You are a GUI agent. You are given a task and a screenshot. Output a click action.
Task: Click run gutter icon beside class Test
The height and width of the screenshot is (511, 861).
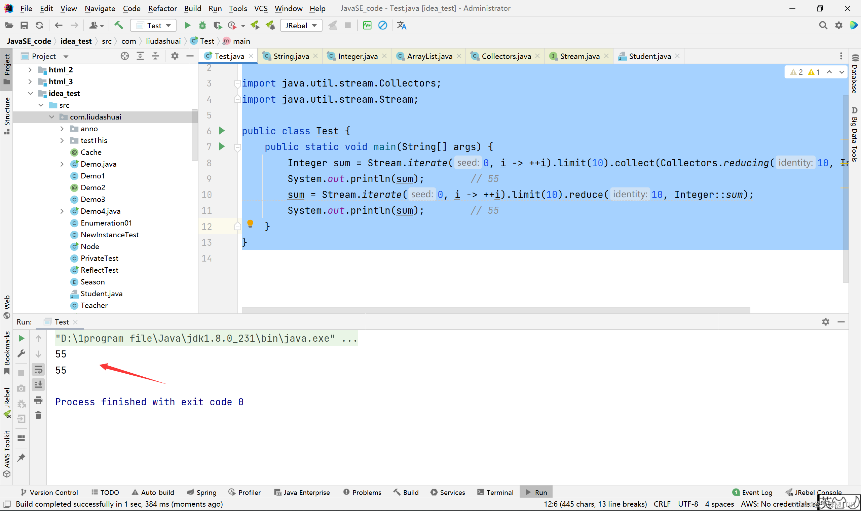point(222,131)
